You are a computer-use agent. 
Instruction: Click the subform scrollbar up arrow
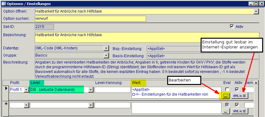256,83
